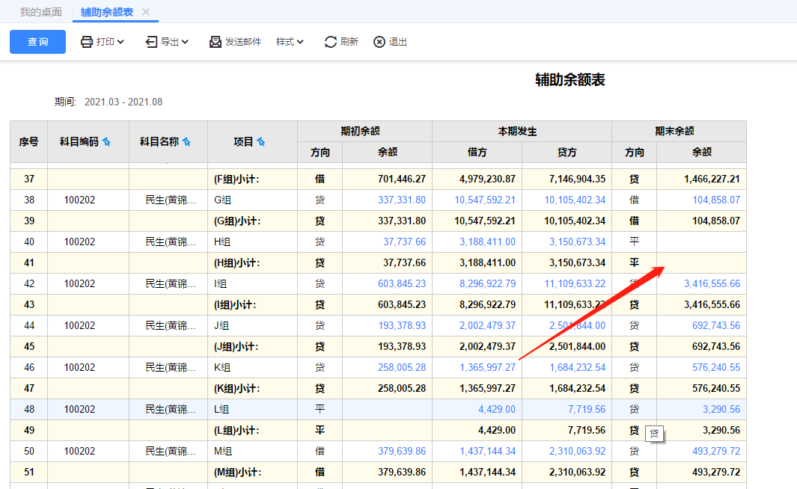Screen dimensions: 797x489
Task: Open J组 debit amount 2,002,479.37 link
Action: click(487, 325)
